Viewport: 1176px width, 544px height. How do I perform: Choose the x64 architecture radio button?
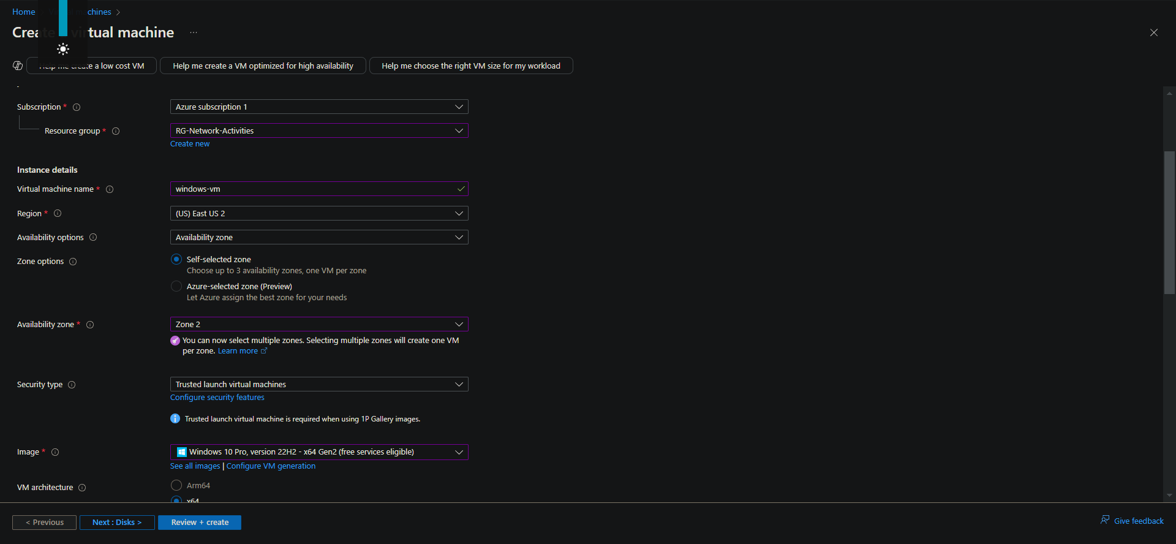tap(176, 500)
